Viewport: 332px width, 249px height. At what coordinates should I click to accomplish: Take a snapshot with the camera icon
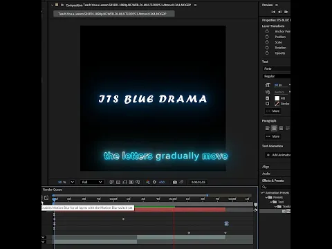pos(175,182)
